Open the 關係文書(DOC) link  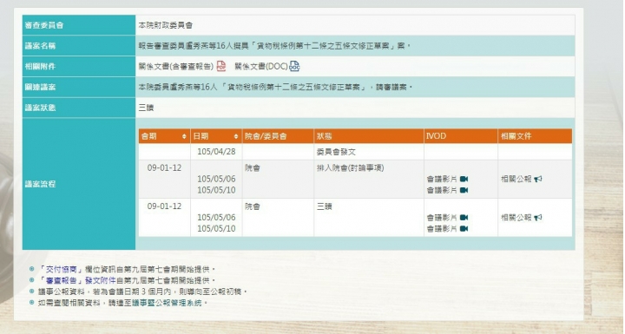tap(261, 67)
